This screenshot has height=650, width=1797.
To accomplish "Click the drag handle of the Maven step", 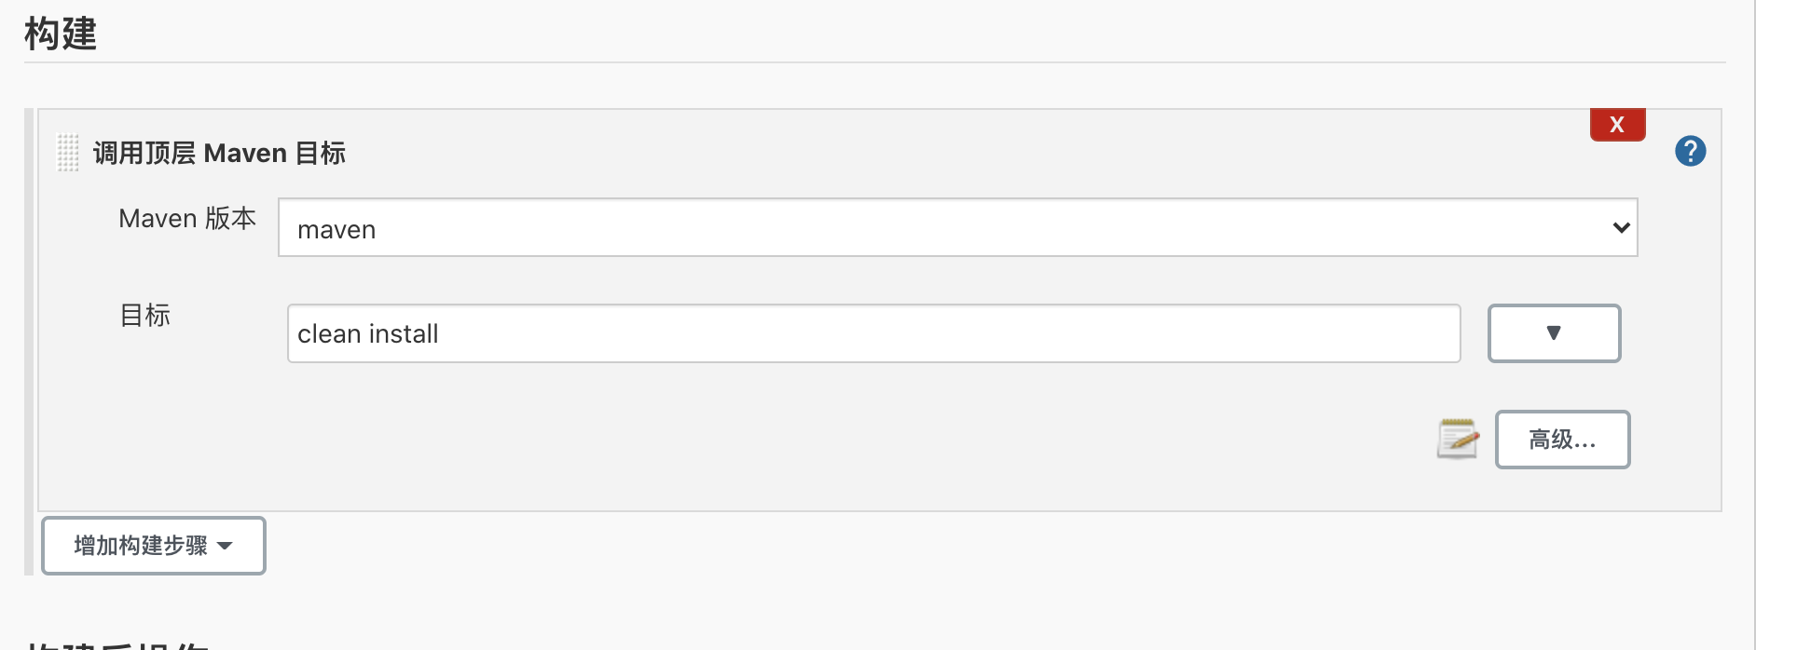I will (x=68, y=153).
